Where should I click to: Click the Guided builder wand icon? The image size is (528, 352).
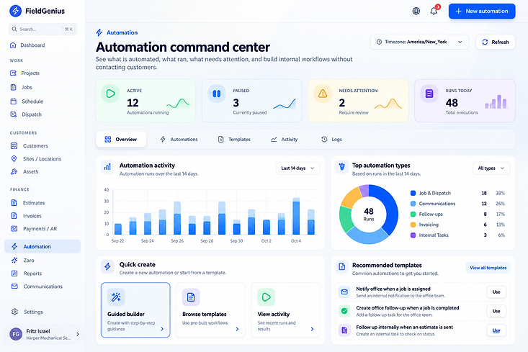pos(116,297)
